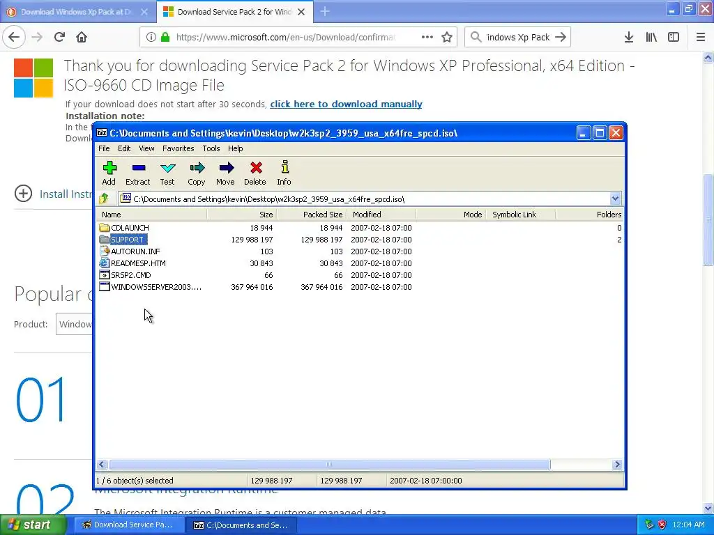Select the Copy tool in 7-Zip
This screenshot has width=714, height=535.
(x=196, y=173)
